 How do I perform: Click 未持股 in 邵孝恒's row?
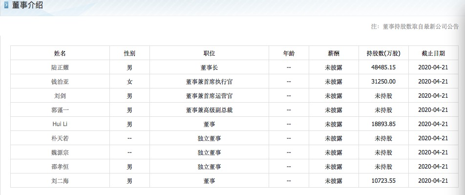[383, 167]
